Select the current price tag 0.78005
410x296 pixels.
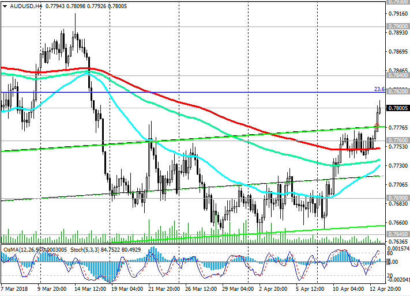(398, 108)
